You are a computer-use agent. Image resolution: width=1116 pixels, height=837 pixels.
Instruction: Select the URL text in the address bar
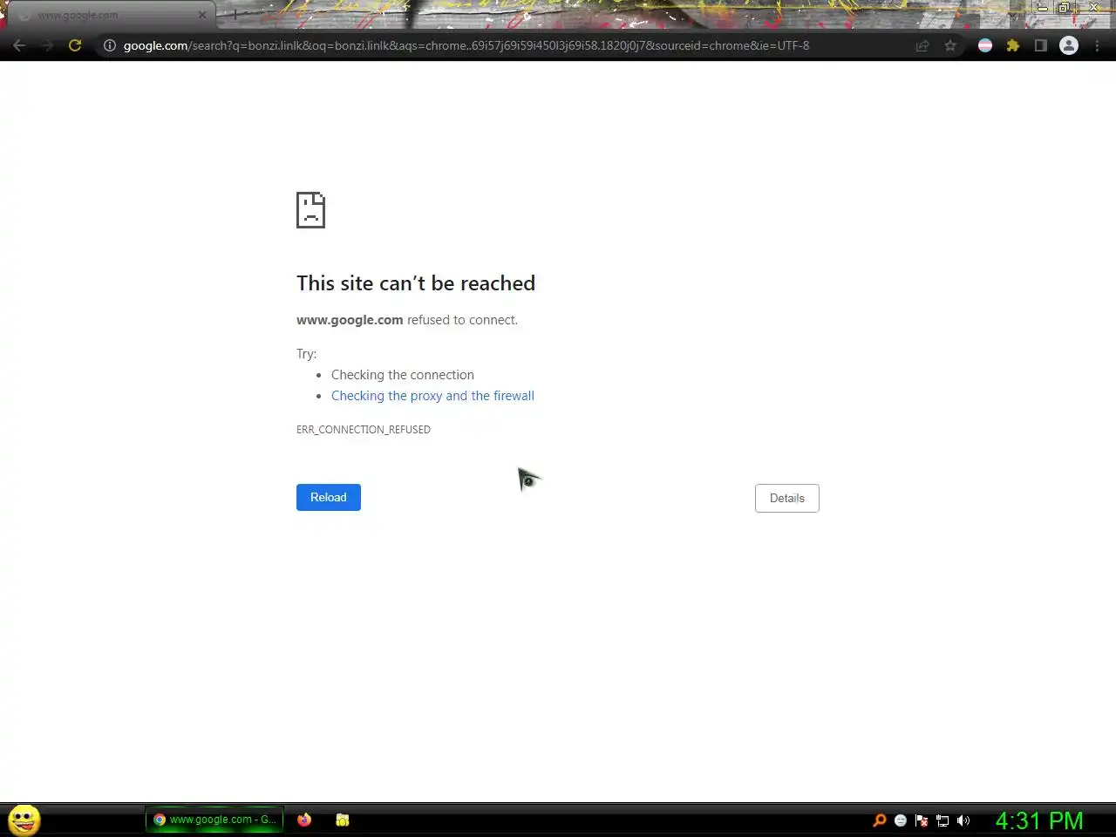tap(466, 45)
